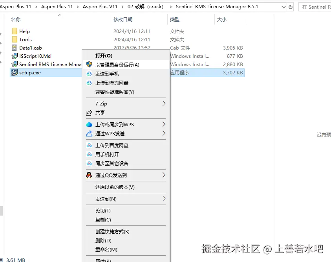
Task: Select 上传到夸克网盘 menu entry
Action: click(x=126, y=83)
